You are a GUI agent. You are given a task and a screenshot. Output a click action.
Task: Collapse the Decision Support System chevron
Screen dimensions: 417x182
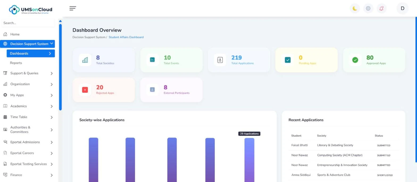click(52, 44)
